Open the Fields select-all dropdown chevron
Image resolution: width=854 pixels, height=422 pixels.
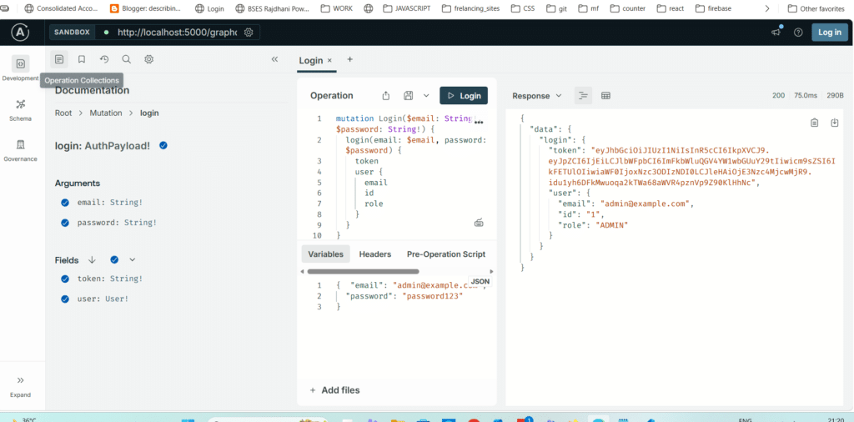[132, 259]
